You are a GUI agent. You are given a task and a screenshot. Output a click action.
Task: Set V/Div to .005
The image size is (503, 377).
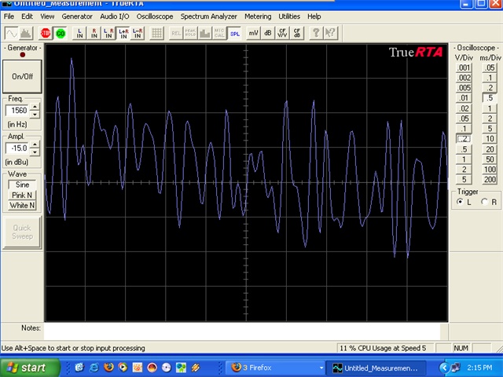click(x=464, y=88)
